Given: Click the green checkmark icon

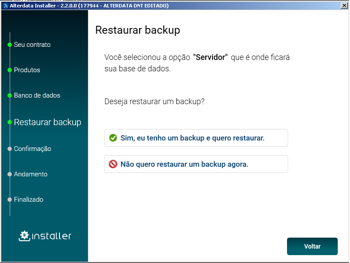Looking at the screenshot, I should (113, 138).
